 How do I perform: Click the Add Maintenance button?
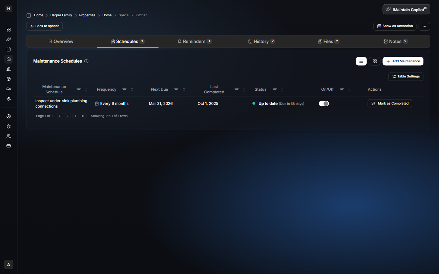tap(403, 61)
